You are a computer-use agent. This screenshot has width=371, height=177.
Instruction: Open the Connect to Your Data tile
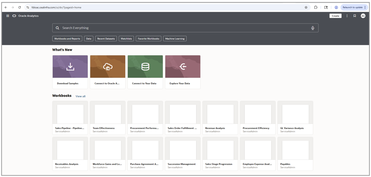(145, 72)
